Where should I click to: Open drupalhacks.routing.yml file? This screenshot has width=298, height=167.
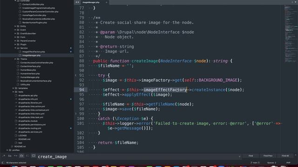30,128
